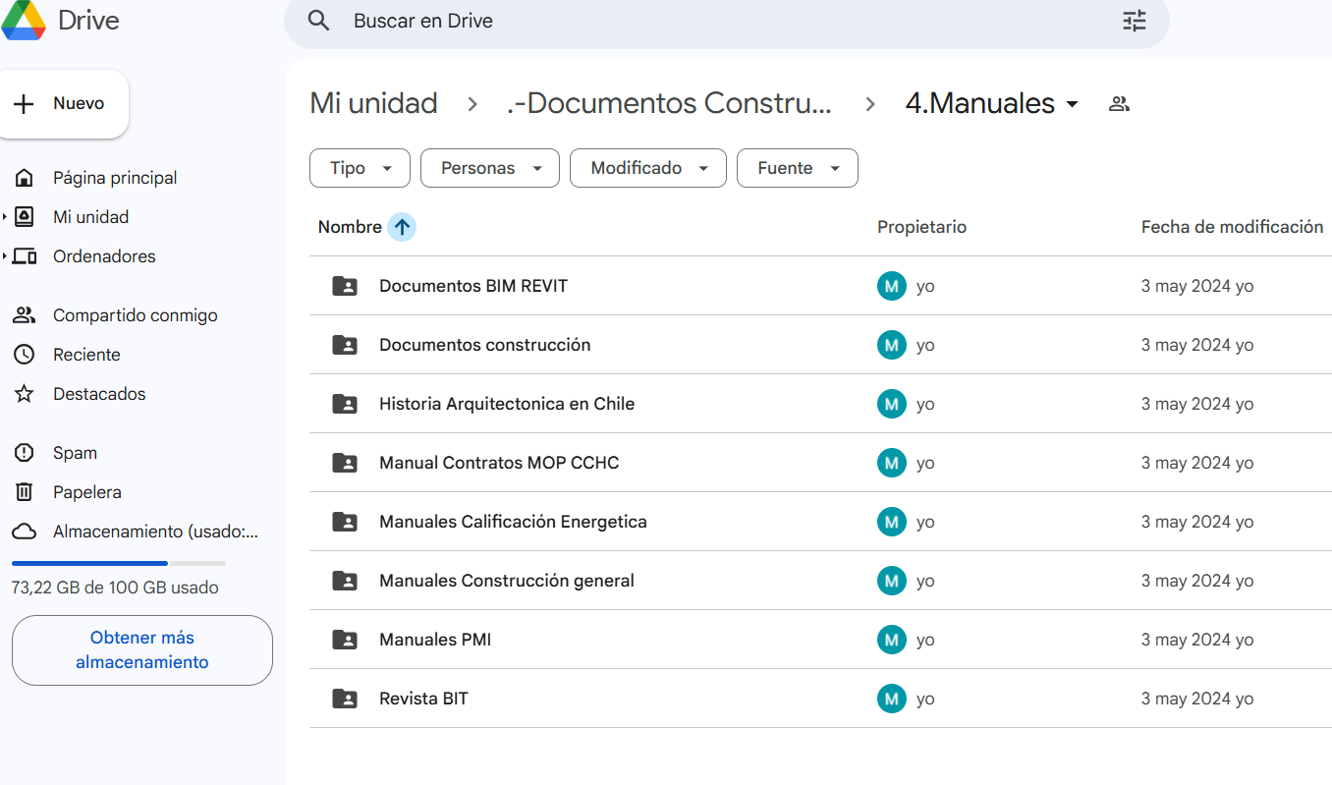This screenshot has height=785, width=1332.
Task: Click the storage usage progress bar
Action: click(x=118, y=562)
